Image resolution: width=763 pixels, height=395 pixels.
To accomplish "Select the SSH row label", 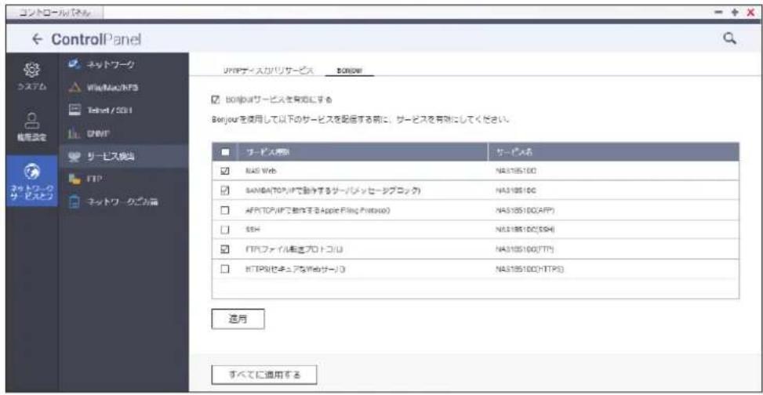I will 251,230.
